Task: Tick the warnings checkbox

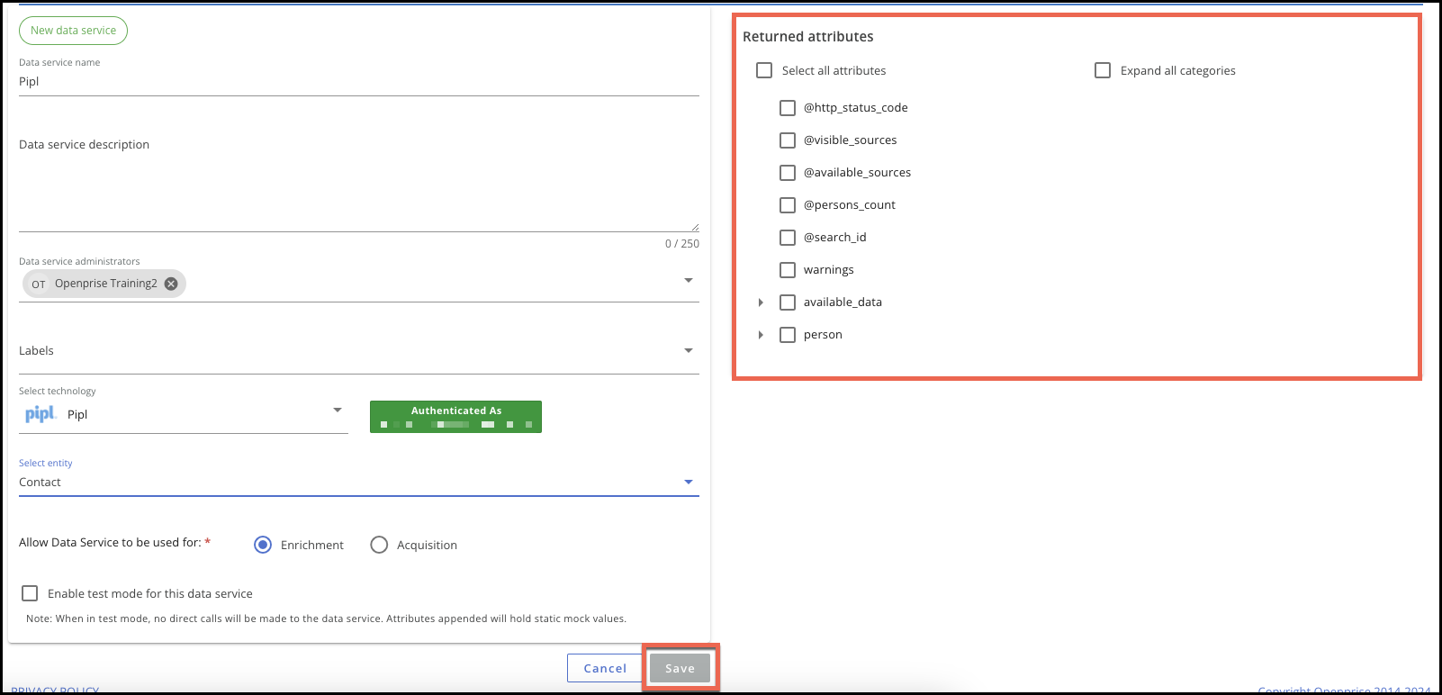Action: point(788,270)
